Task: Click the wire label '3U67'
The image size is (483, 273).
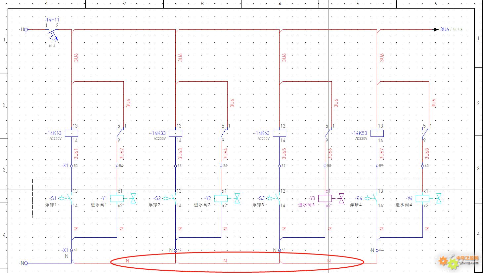Action: click(x=381, y=154)
